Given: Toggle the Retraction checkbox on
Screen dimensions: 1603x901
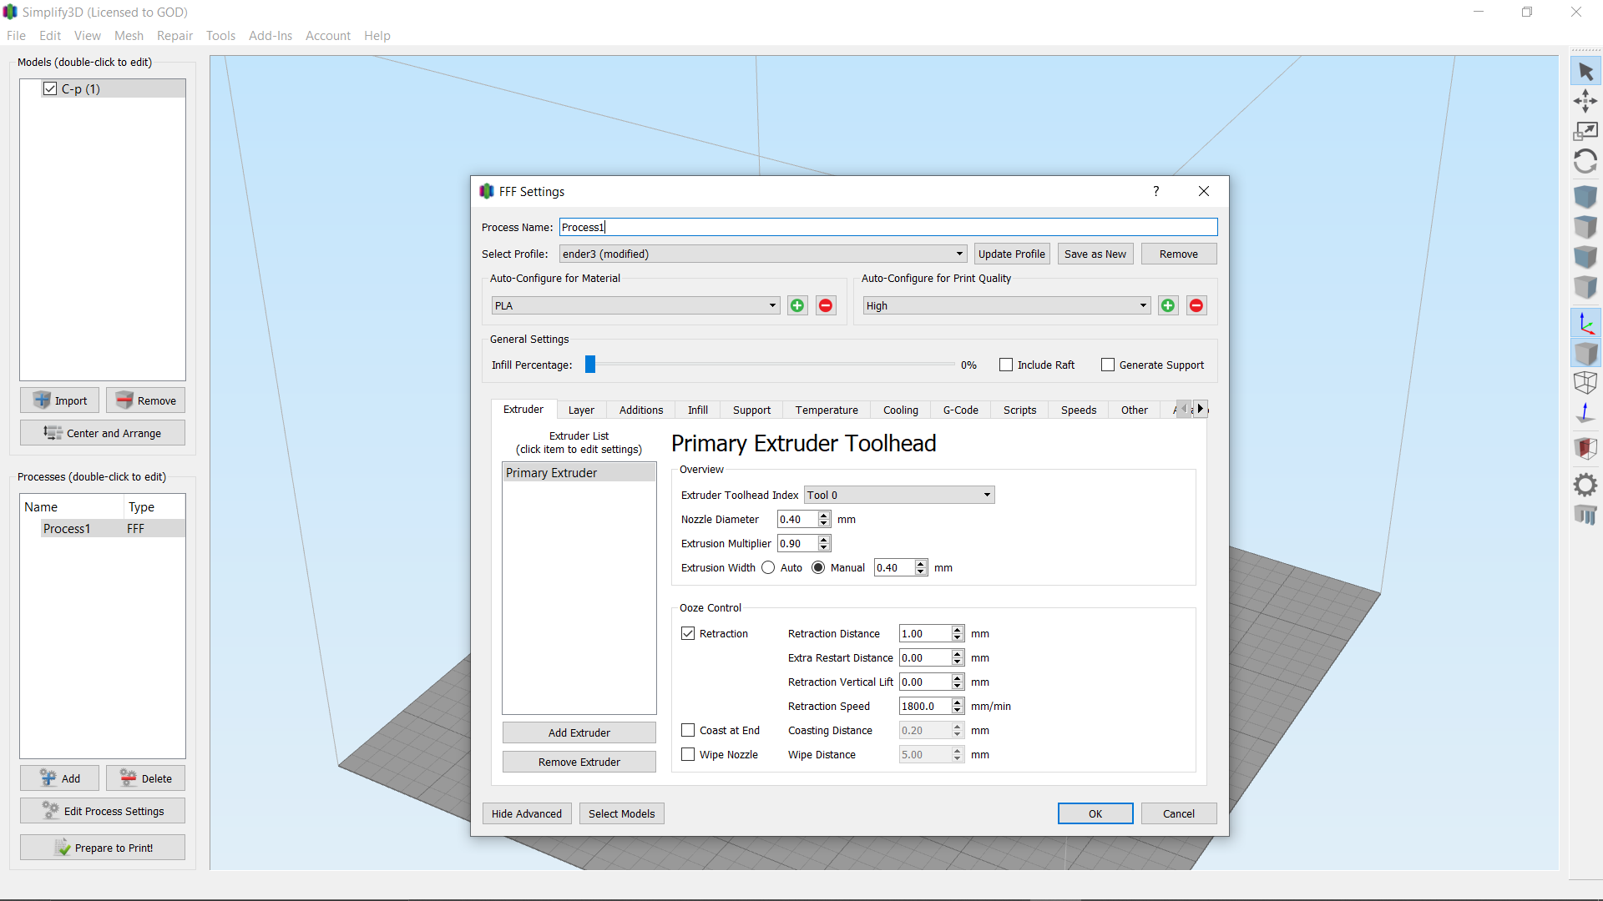Looking at the screenshot, I should (689, 634).
